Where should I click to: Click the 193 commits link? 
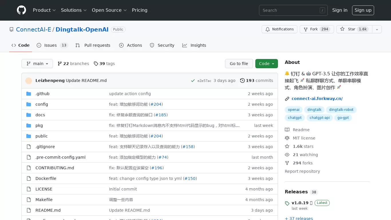(256, 80)
